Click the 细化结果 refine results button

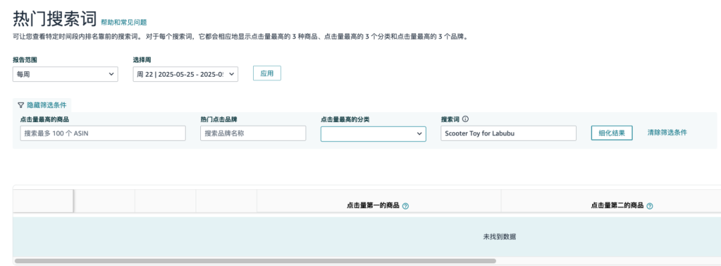coord(612,133)
